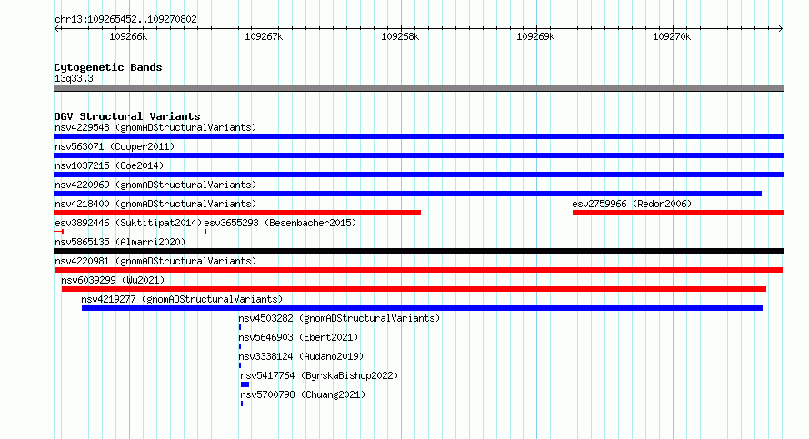Click the small blue esv3655293 variant marker
This screenshot has width=809, height=439.
205,232
